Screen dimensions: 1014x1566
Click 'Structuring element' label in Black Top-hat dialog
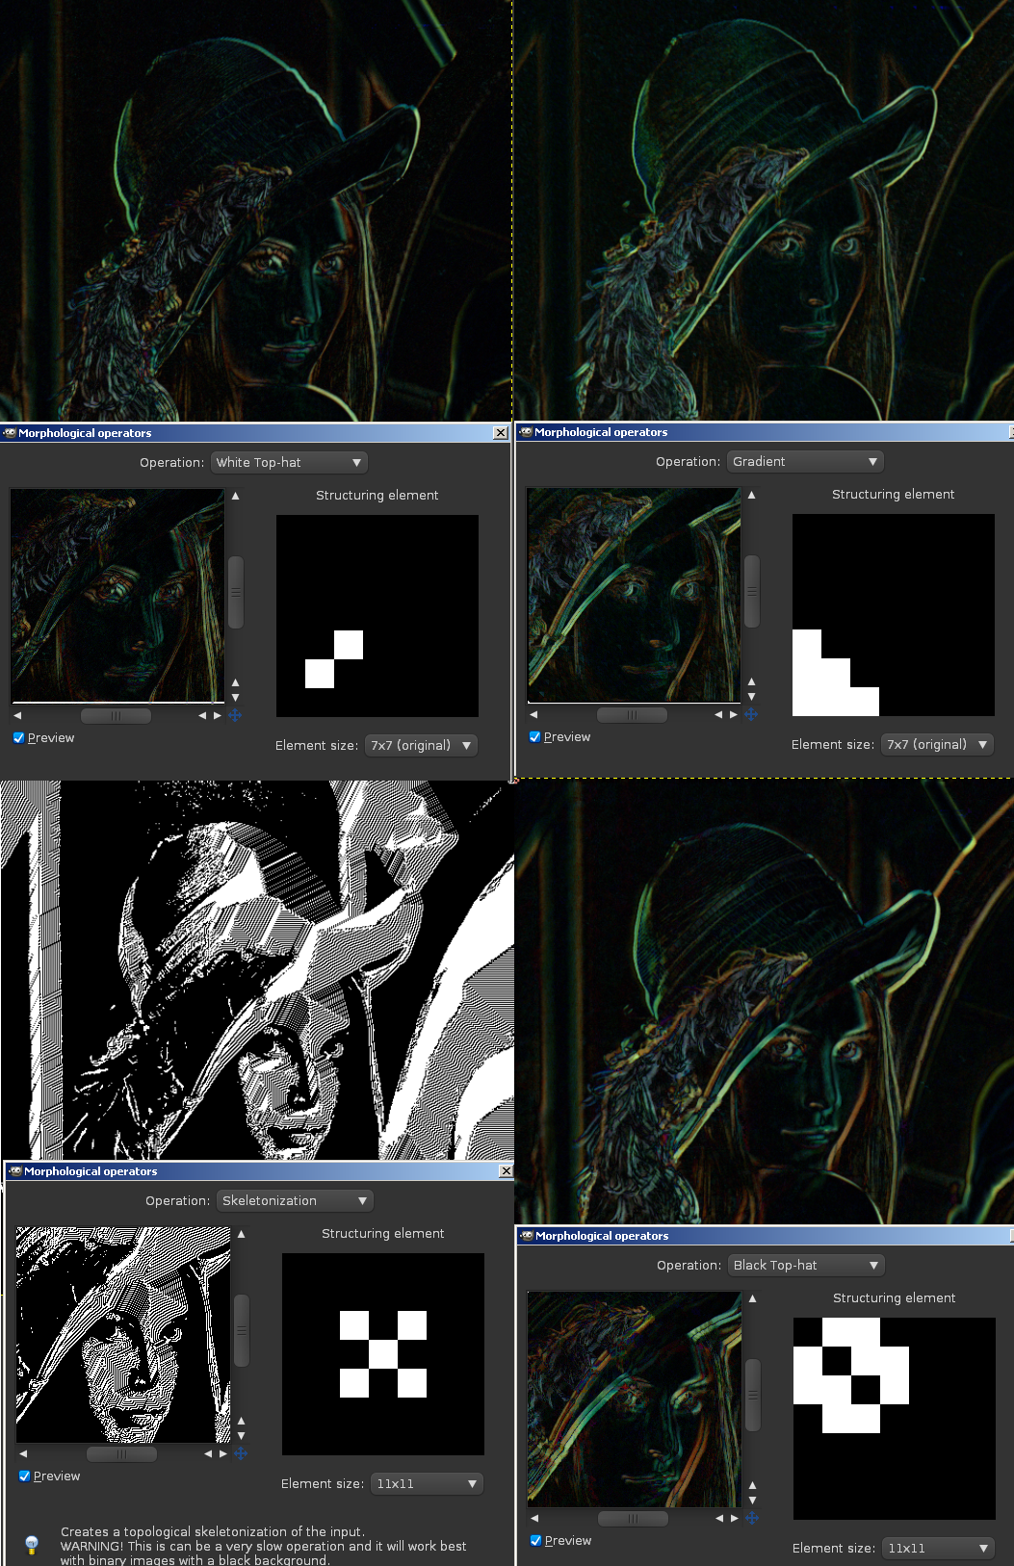[895, 1298]
